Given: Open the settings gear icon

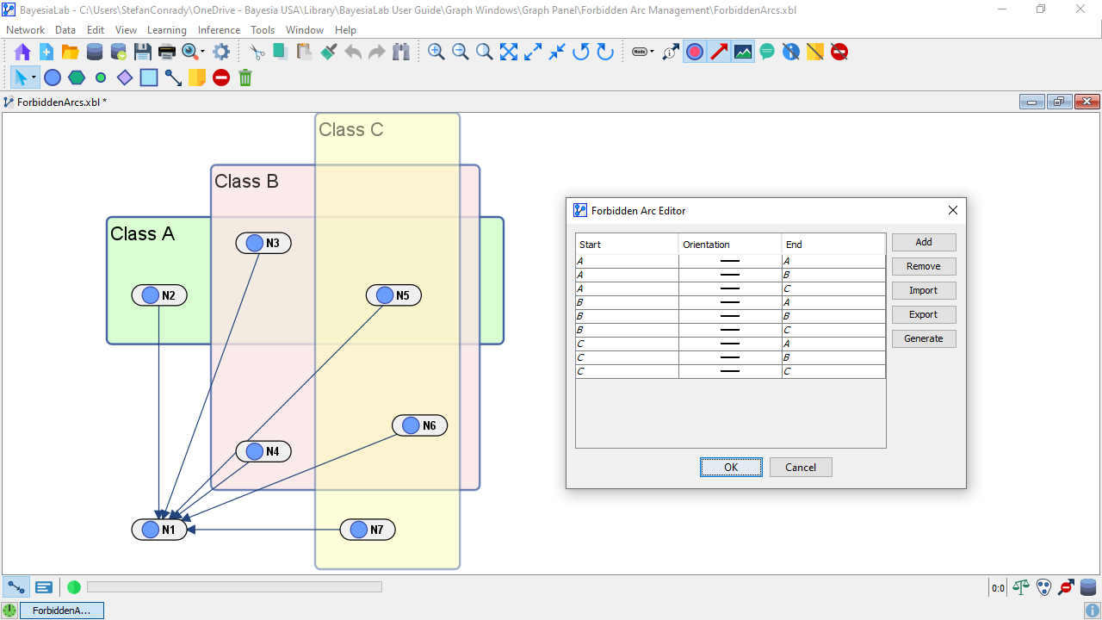Looking at the screenshot, I should pyautogui.click(x=221, y=52).
